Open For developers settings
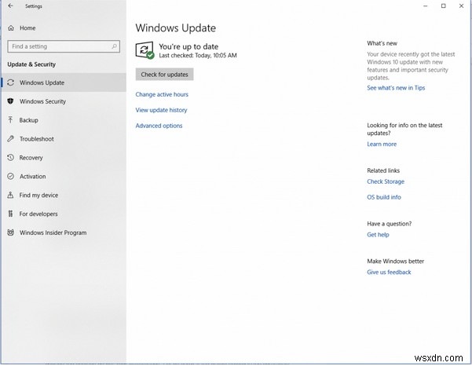The width and height of the screenshot is (472, 366). click(x=64, y=214)
